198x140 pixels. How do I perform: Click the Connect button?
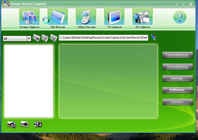[178, 102]
